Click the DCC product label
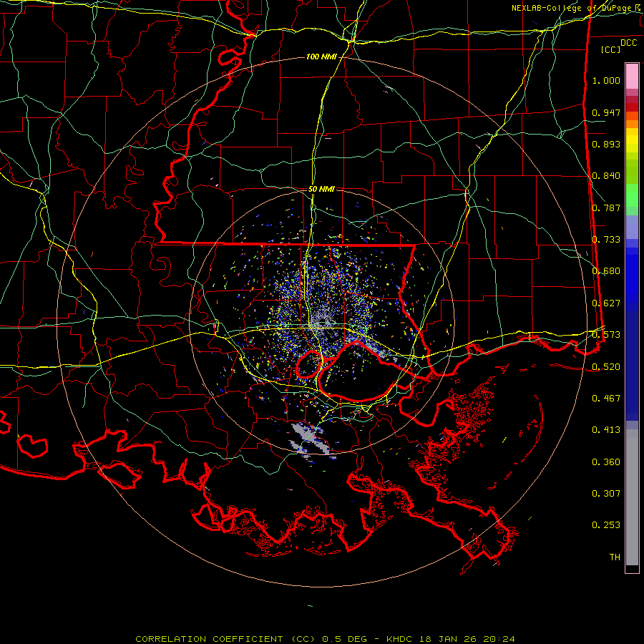 pyautogui.click(x=628, y=43)
